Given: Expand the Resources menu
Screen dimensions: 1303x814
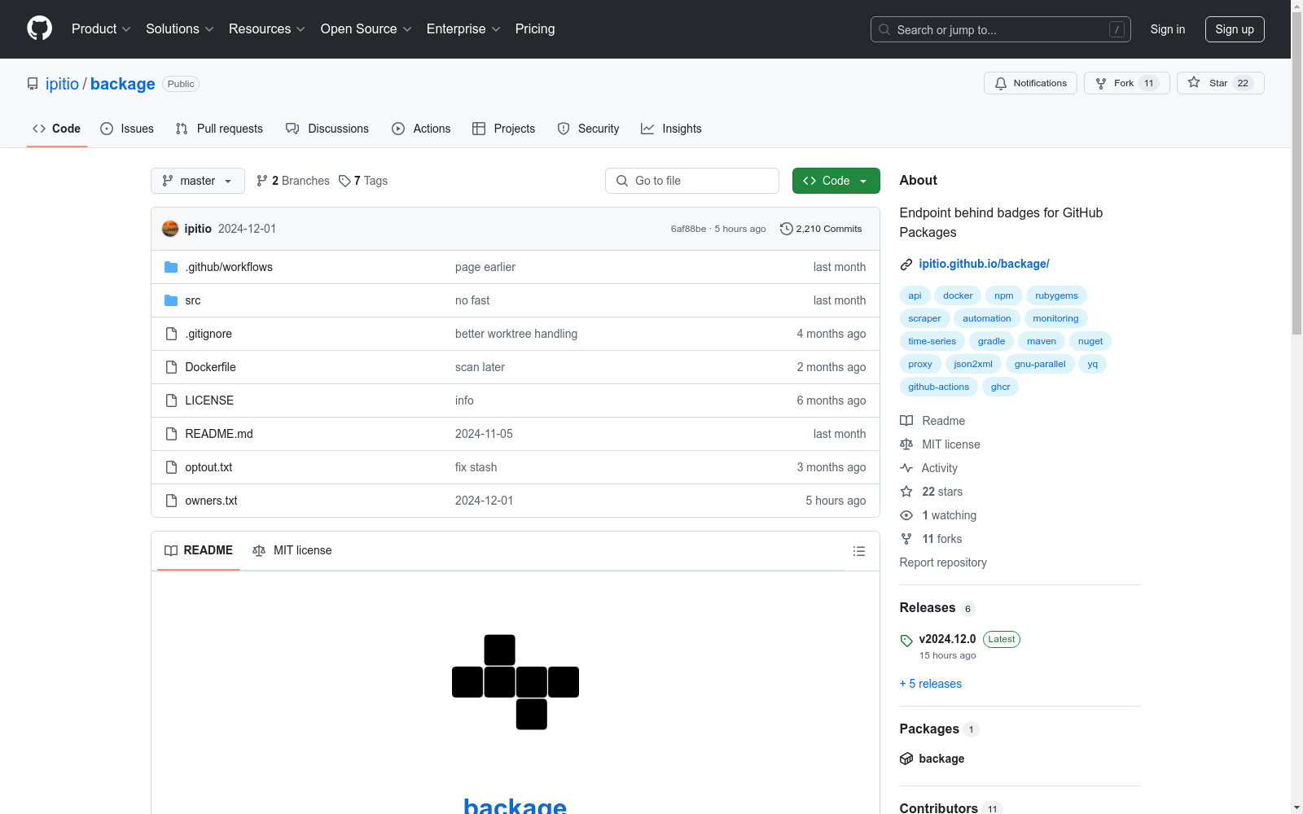Looking at the screenshot, I should (267, 28).
